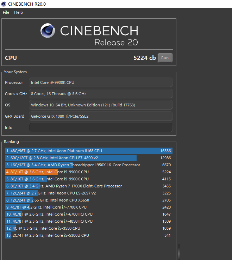Select ranking row Core i7-4850HQ
This screenshot has height=260, width=232.
[89, 221]
